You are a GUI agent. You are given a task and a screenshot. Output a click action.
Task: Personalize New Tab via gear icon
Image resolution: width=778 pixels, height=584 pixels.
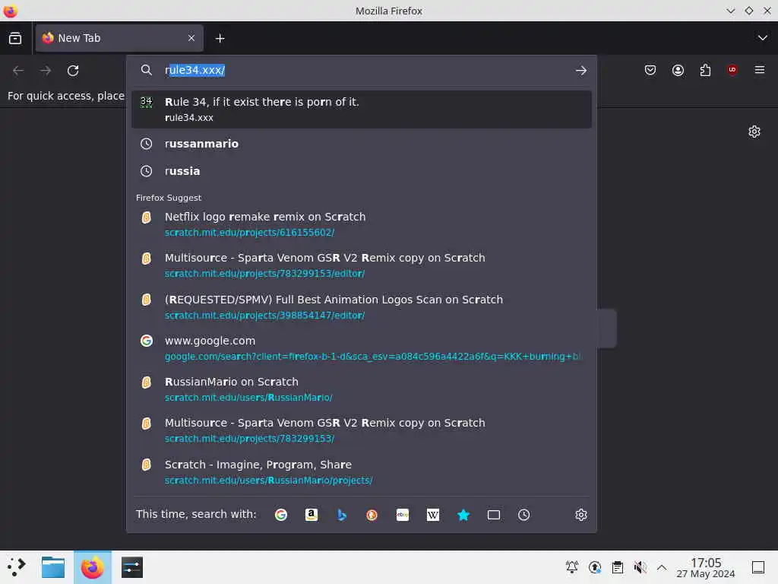754,132
